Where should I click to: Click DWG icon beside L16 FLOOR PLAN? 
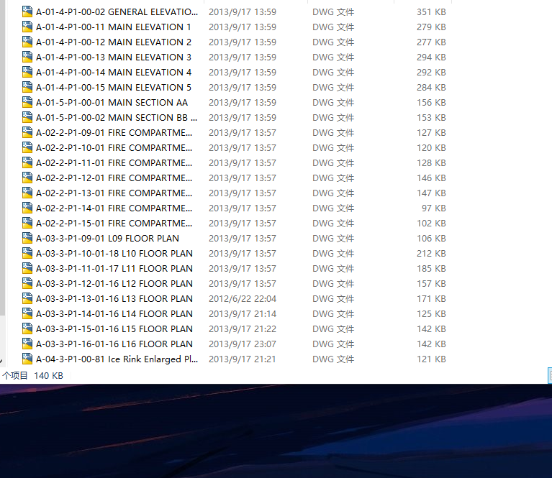[27, 344]
